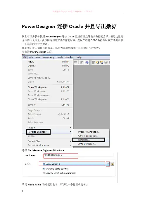Open the Tools menu
Screen dimensions: 145x205
60,58
